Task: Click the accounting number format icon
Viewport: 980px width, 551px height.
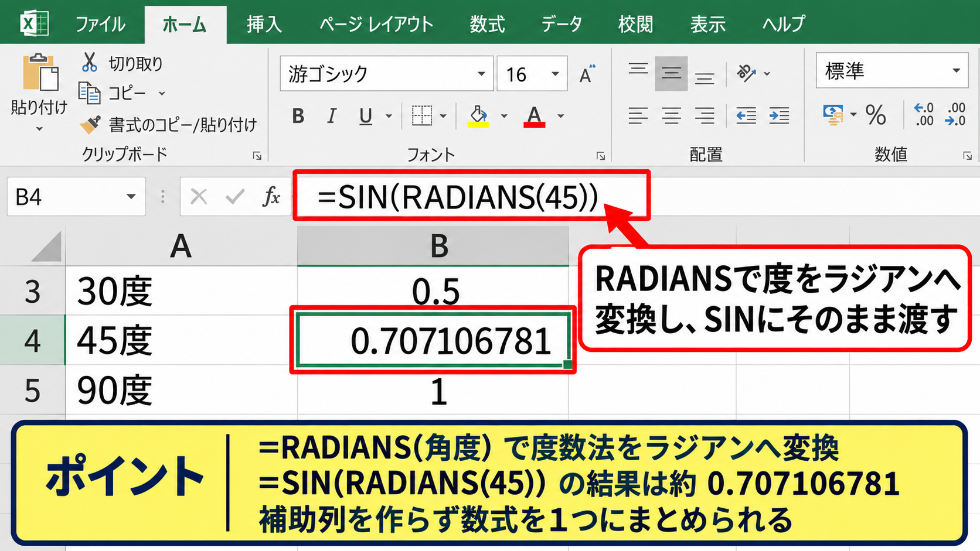Action: [x=833, y=115]
